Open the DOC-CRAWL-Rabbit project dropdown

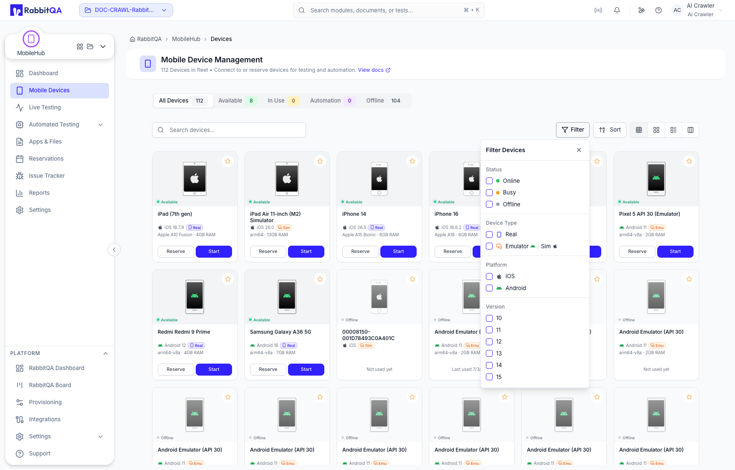coord(126,10)
